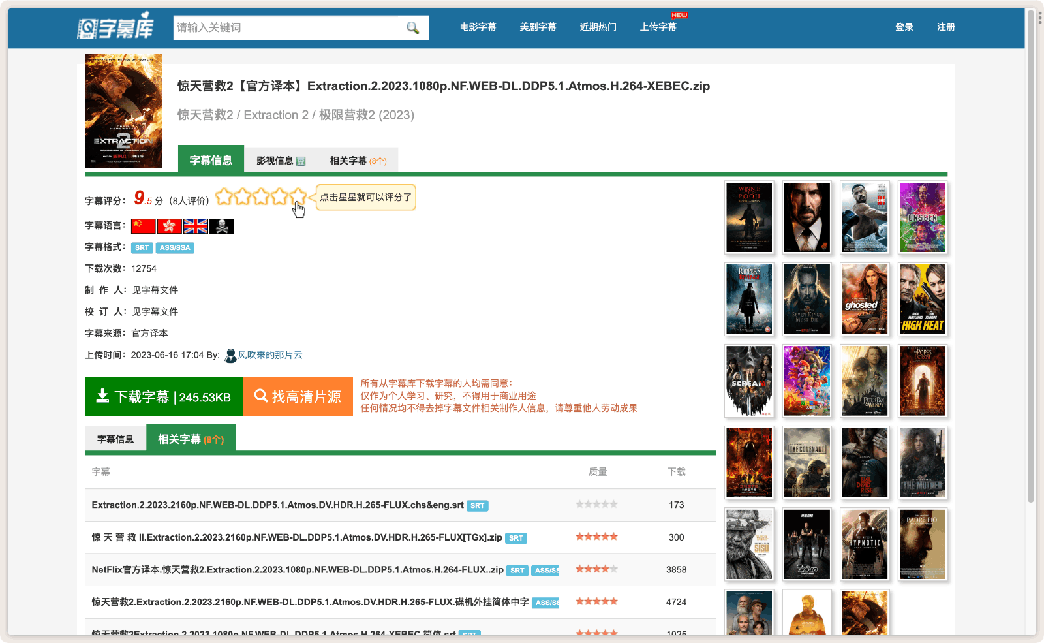Open the 影视信息 tab
The width and height of the screenshot is (1044, 643).
point(281,161)
